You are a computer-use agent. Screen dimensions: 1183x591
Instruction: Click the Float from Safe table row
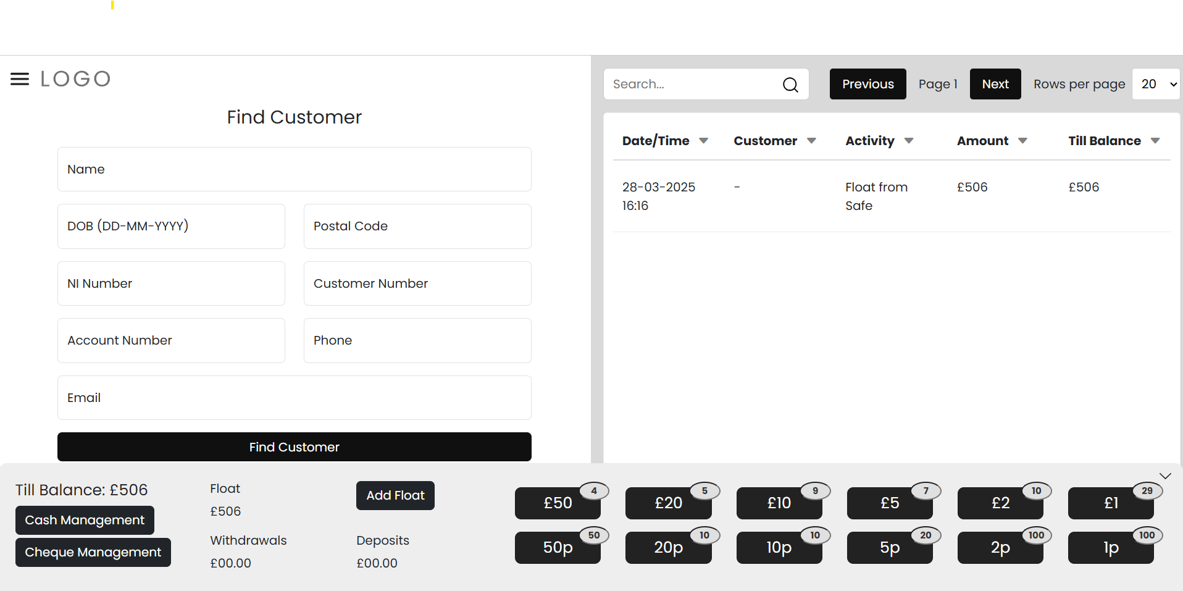click(x=891, y=196)
